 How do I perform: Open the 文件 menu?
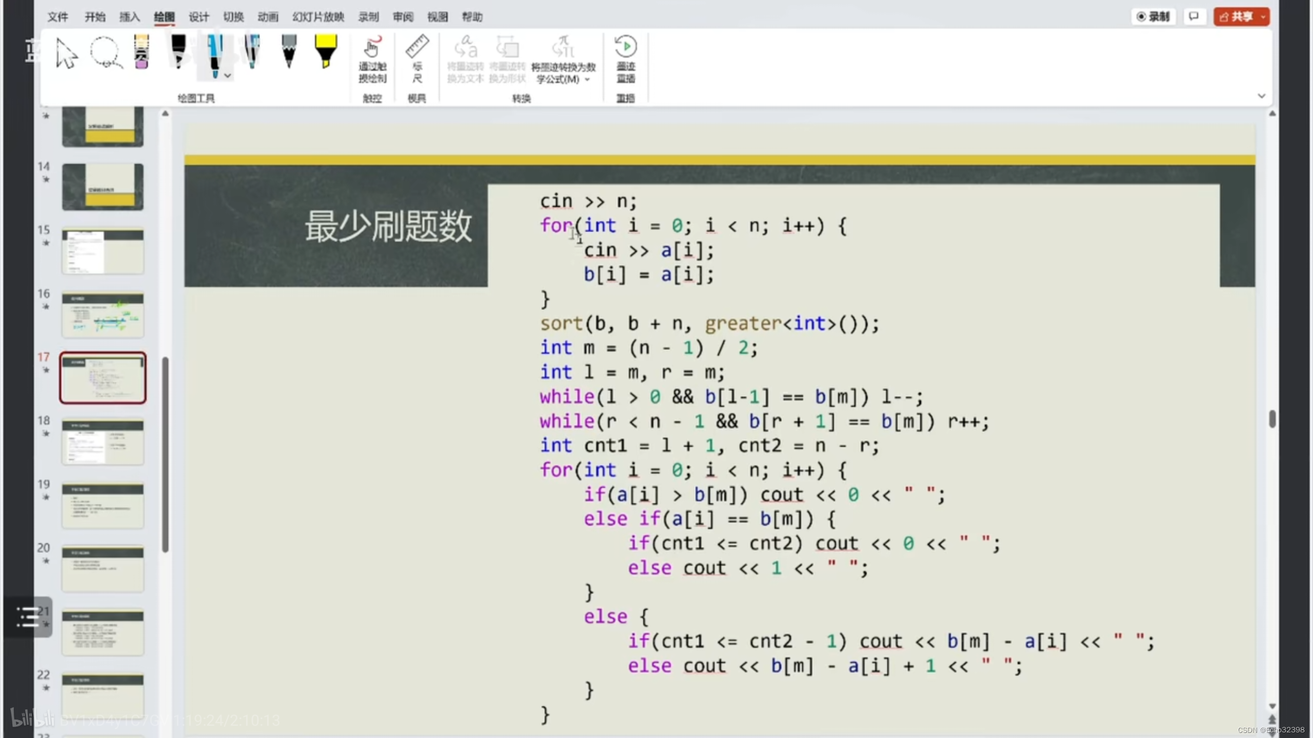[57, 17]
